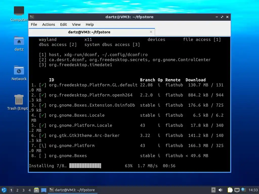This screenshot has width=259, height=194.
Task: Click the text org.gnome.Platform.Locale
Action: [81, 125]
